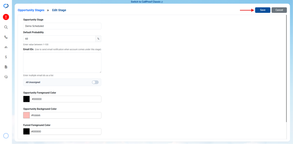This screenshot has width=293, height=144.
Task: Click the Opportunity Stage name field
Action: click(x=62, y=26)
